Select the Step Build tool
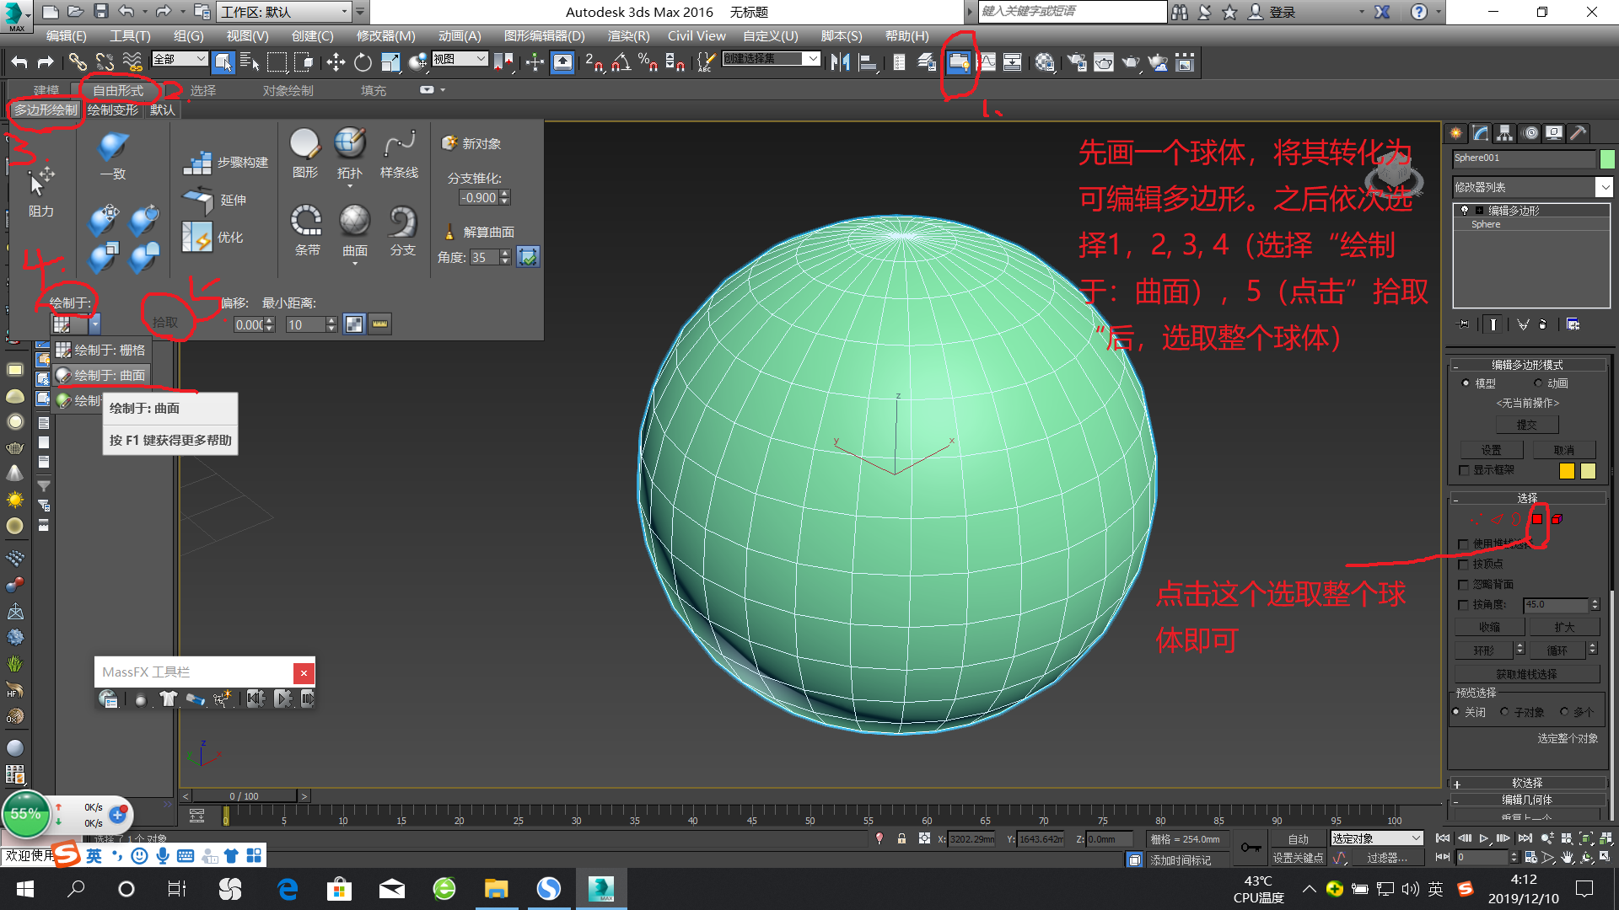This screenshot has width=1619, height=910. coord(226,162)
